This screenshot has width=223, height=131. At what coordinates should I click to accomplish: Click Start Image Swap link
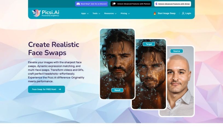click(x=167, y=13)
